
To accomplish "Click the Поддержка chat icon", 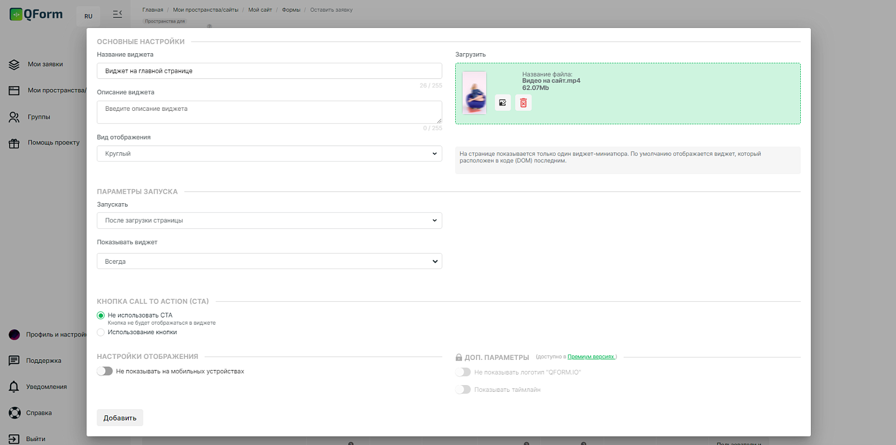I will click(x=14, y=360).
